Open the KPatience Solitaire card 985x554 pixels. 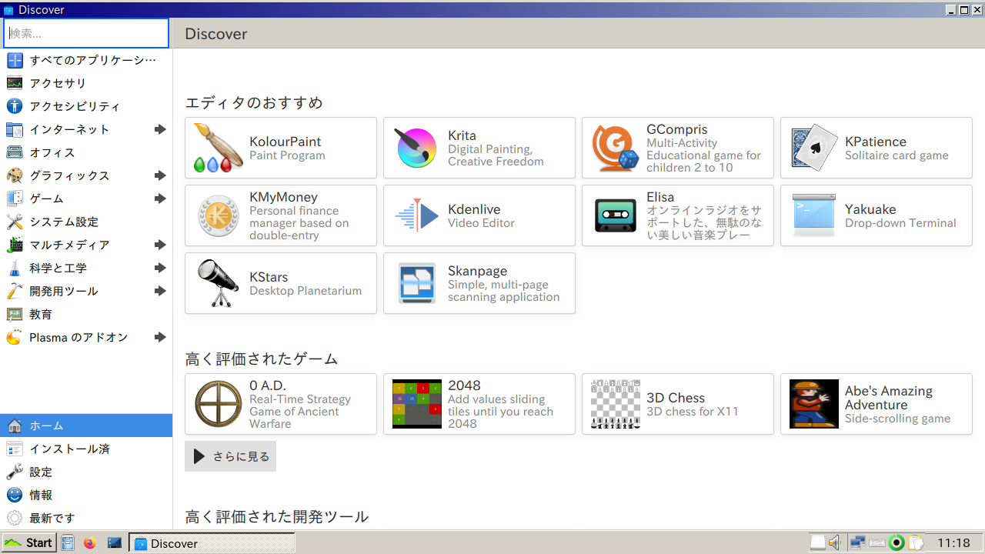pos(876,148)
